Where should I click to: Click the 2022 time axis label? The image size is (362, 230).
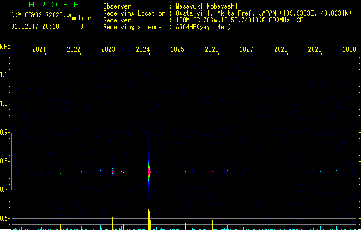coord(74,49)
